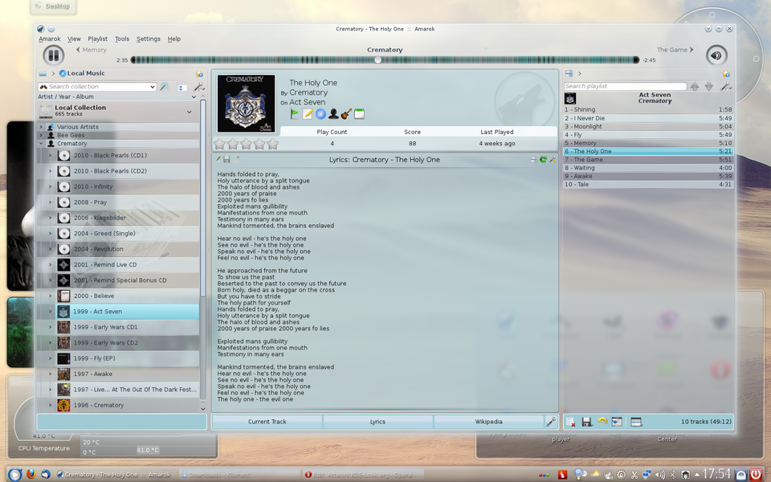The width and height of the screenshot is (771, 482).
Task: Expand the Various Artists tree node
Action: tap(41, 127)
